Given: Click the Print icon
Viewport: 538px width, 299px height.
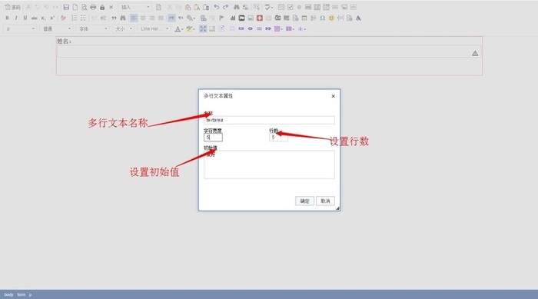Looking at the screenshot, I should [93, 7].
